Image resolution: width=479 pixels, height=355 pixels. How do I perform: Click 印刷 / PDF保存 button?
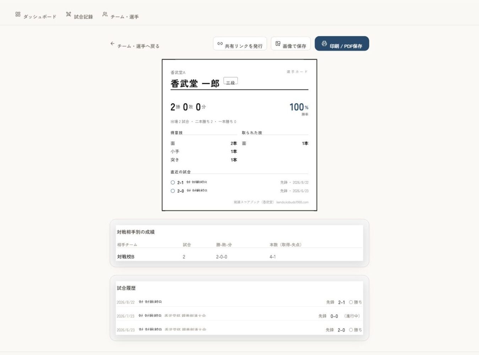[342, 44]
